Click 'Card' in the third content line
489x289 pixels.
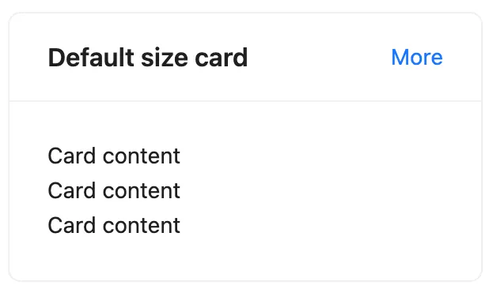72,226
